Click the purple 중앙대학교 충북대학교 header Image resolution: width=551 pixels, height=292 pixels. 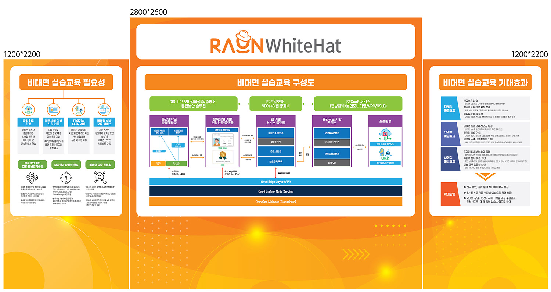[169, 121]
